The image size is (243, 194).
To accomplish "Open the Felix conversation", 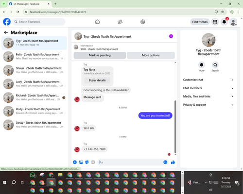I will point(34,57).
